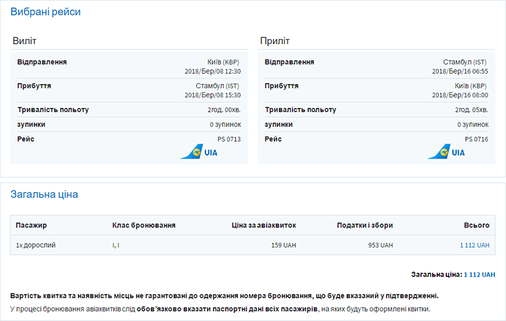Click the bottom Загальна ціна 1 112 UAH amount

click(479, 275)
